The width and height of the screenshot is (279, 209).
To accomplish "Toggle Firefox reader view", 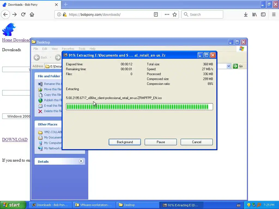I will coord(156,14).
